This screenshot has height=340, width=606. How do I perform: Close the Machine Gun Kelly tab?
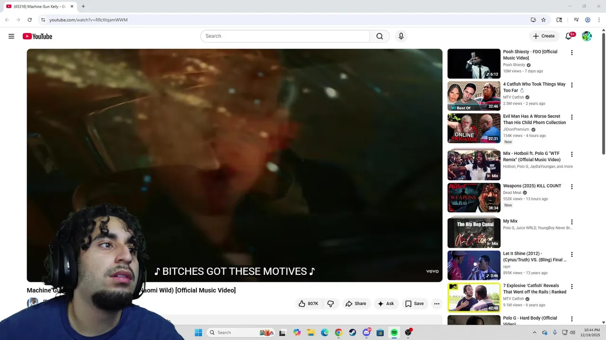pyautogui.click(x=72, y=7)
